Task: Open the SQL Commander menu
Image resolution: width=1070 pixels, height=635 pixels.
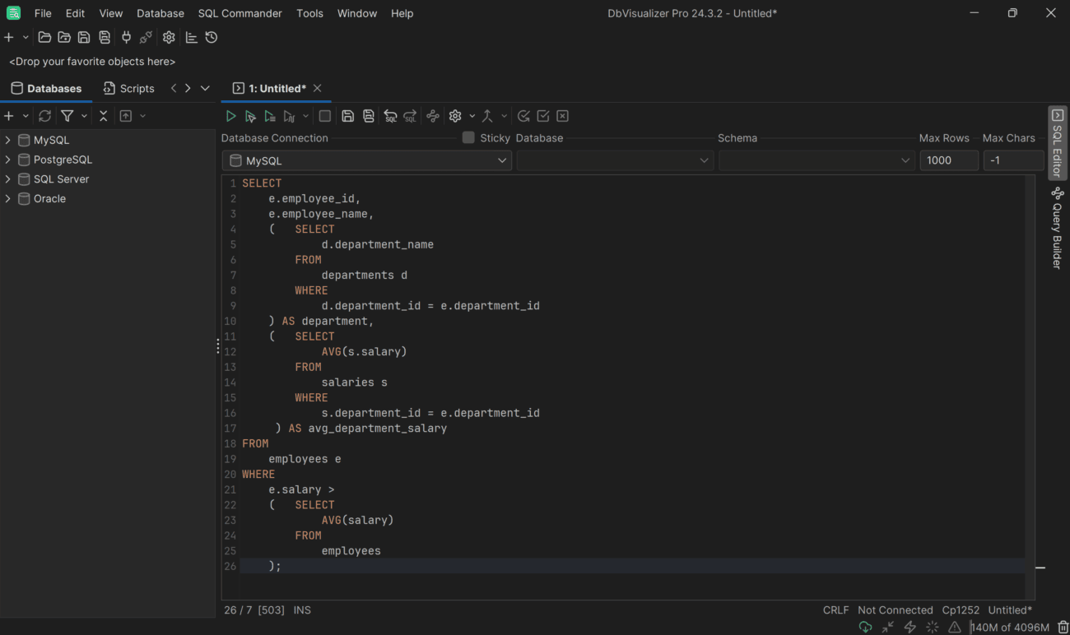Action: [x=240, y=13]
